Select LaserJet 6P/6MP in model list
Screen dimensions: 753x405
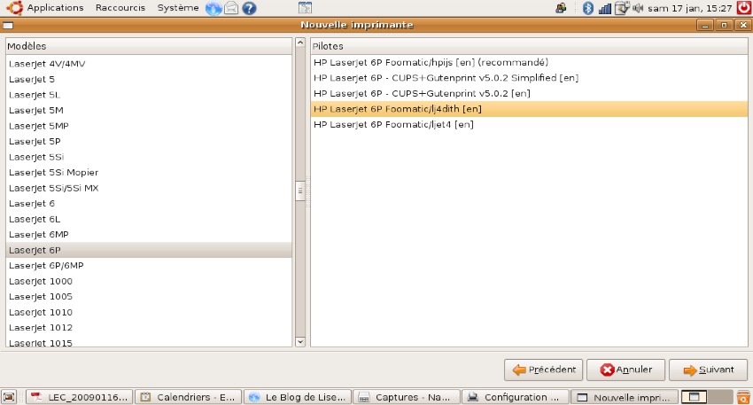[x=46, y=266]
